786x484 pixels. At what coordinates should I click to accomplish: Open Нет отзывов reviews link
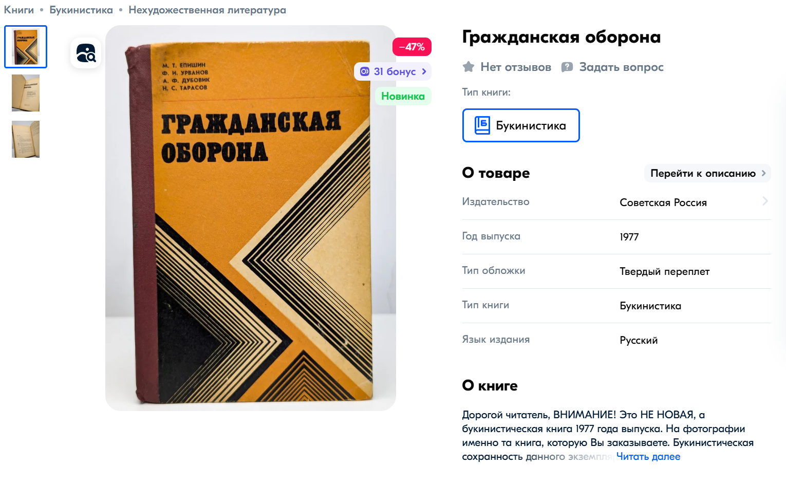[x=516, y=67]
